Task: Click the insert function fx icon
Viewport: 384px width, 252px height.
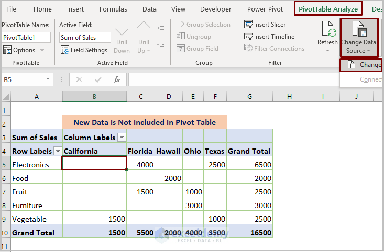Action: tap(117, 79)
